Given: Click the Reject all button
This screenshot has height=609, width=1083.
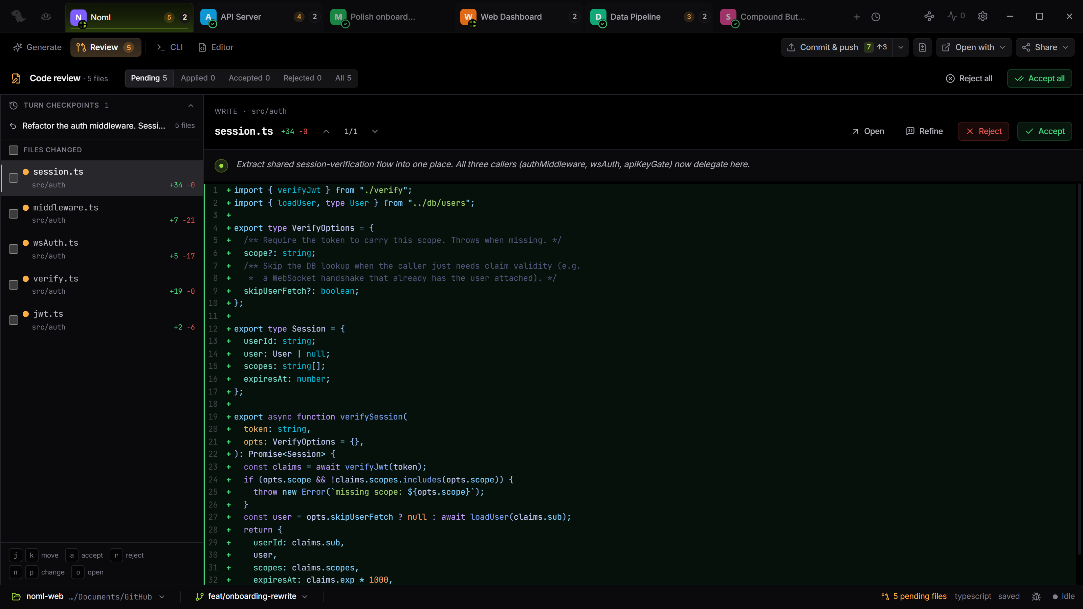Looking at the screenshot, I should (969, 78).
